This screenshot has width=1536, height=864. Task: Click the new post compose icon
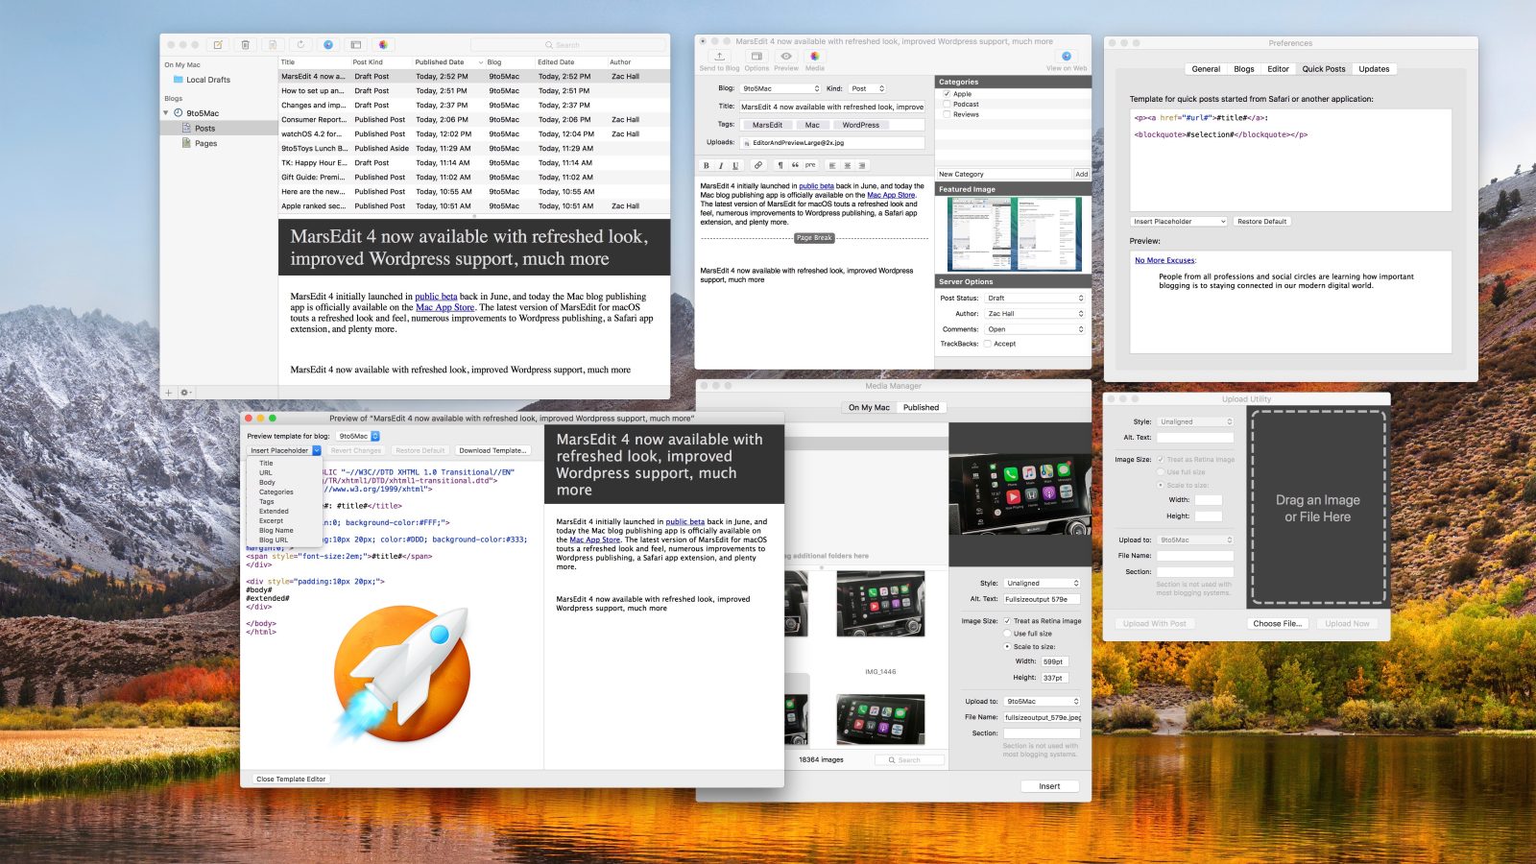[218, 45]
